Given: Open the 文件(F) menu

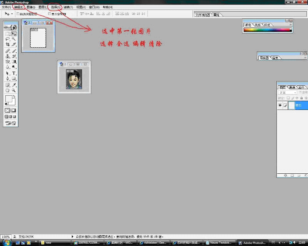Looking at the screenshot, I should point(6,7).
